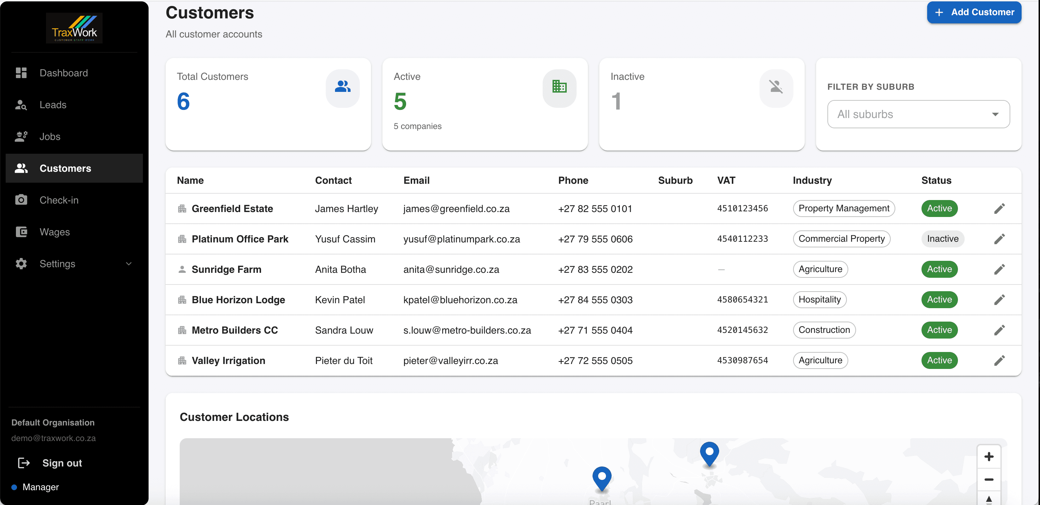Go to the Leads section

click(74, 105)
